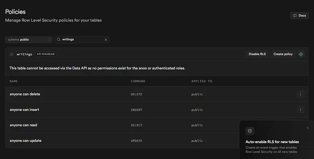The width and height of the screenshot is (314, 159).
Task: Click the API DISABLED badge
Action: [x=46, y=54]
